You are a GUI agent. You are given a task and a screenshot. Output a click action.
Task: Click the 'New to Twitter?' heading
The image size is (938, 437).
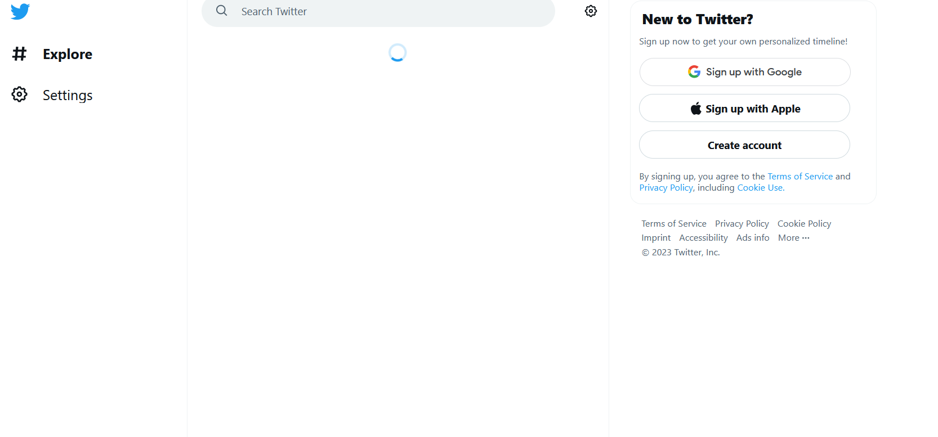[698, 20]
